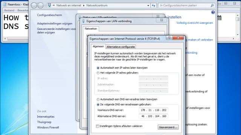The height and width of the screenshot is (135, 241).
Task: Close the TCP/IPv4 properties dialog
Action: (x=178, y=37)
